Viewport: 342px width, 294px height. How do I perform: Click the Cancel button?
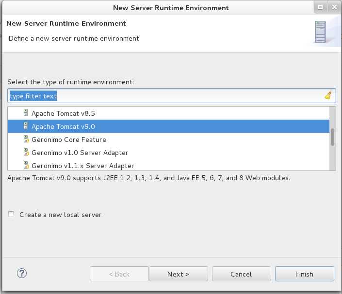[x=242, y=274]
